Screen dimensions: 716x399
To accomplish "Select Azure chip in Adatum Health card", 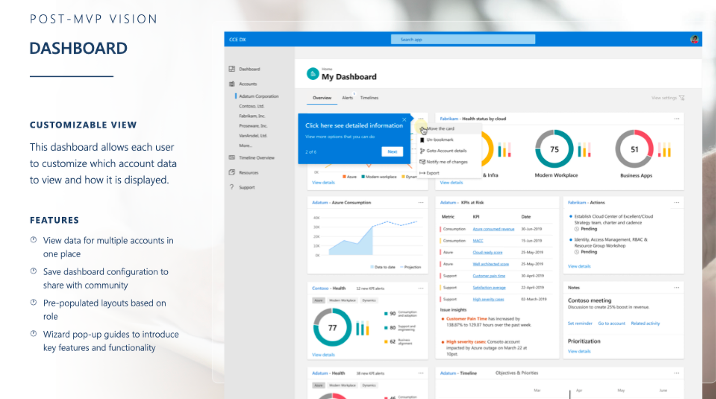I will coord(318,385).
